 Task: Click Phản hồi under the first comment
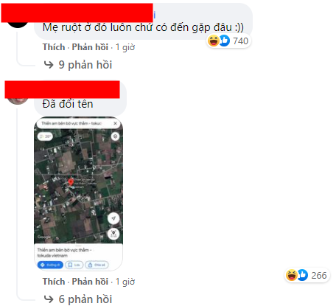coord(90,47)
